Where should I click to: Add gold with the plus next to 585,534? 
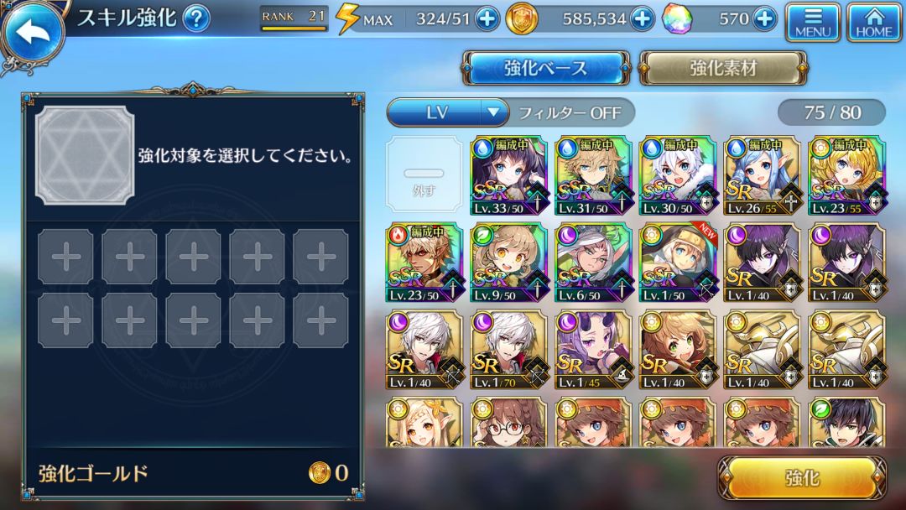click(643, 19)
